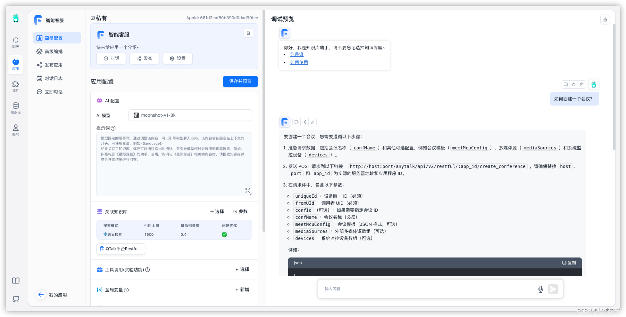The image size is (626, 317).
Task: Start voice input with the microphone icon
Action: (540, 289)
